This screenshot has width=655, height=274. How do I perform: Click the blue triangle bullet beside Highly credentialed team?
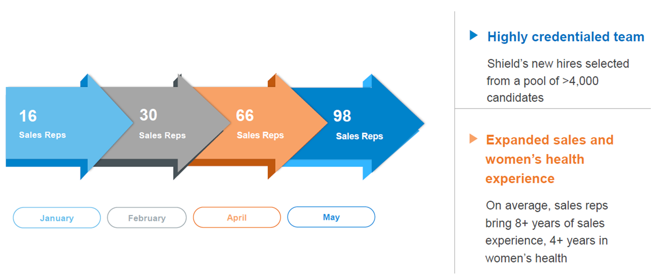(474, 35)
